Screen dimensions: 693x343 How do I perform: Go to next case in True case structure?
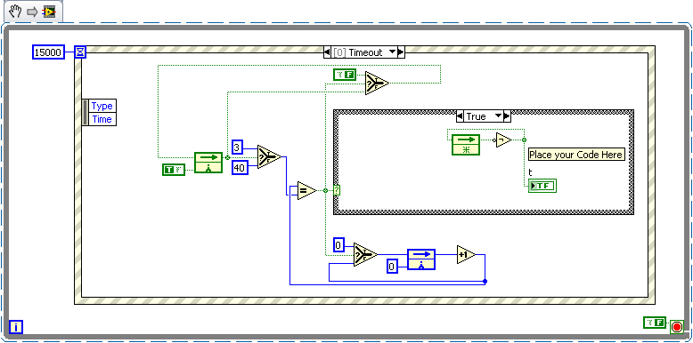(x=507, y=116)
